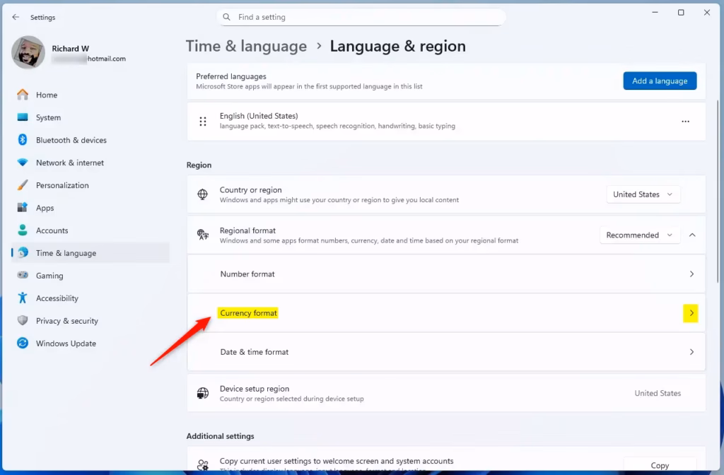This screenshot has width=724, height=475.
Task: Open more options for English (United States)
Action: tap(685, 122)
